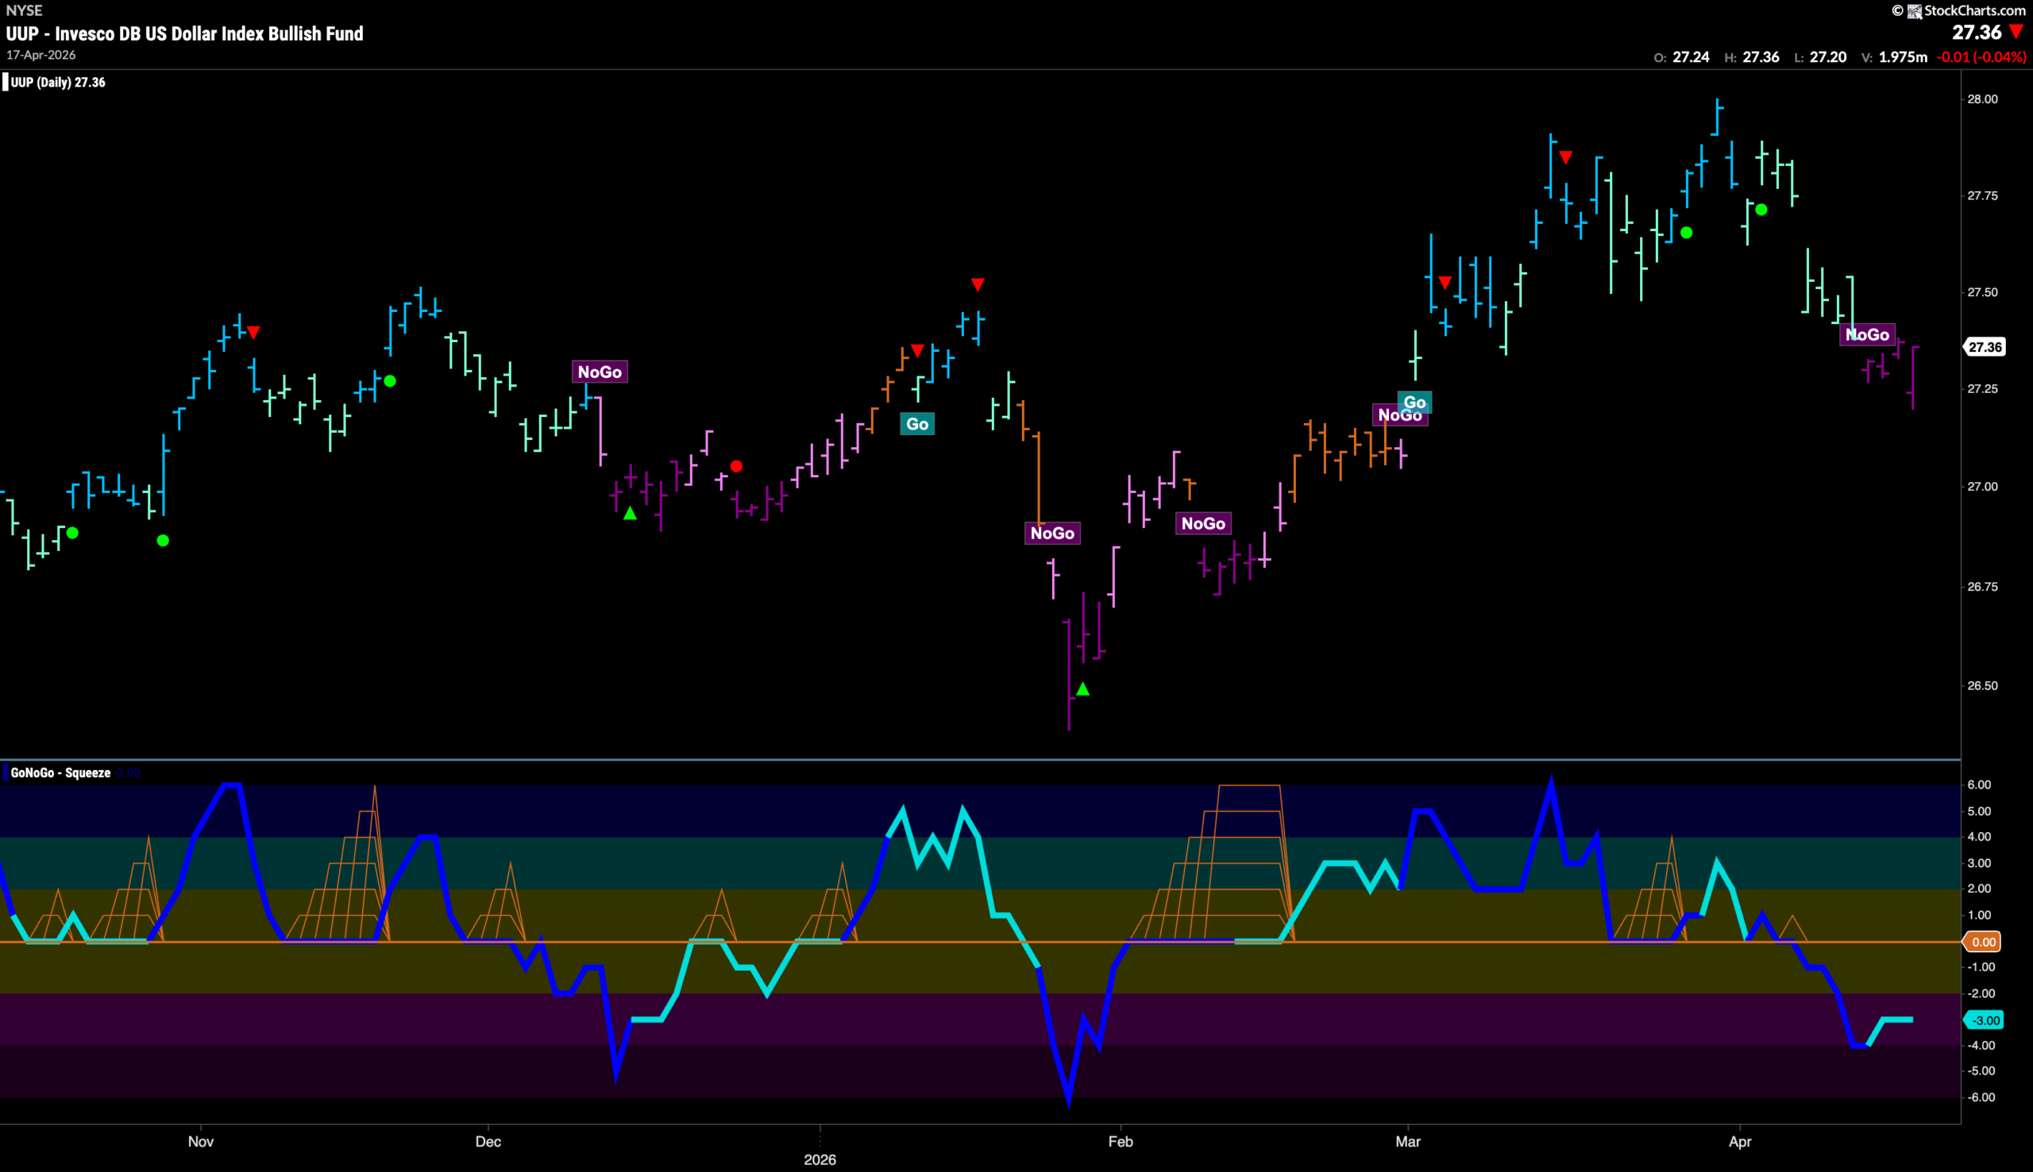Click the red triangle above the mid-January high
The width and height of the screenshot is (2033, 1172).
[978, 285]
